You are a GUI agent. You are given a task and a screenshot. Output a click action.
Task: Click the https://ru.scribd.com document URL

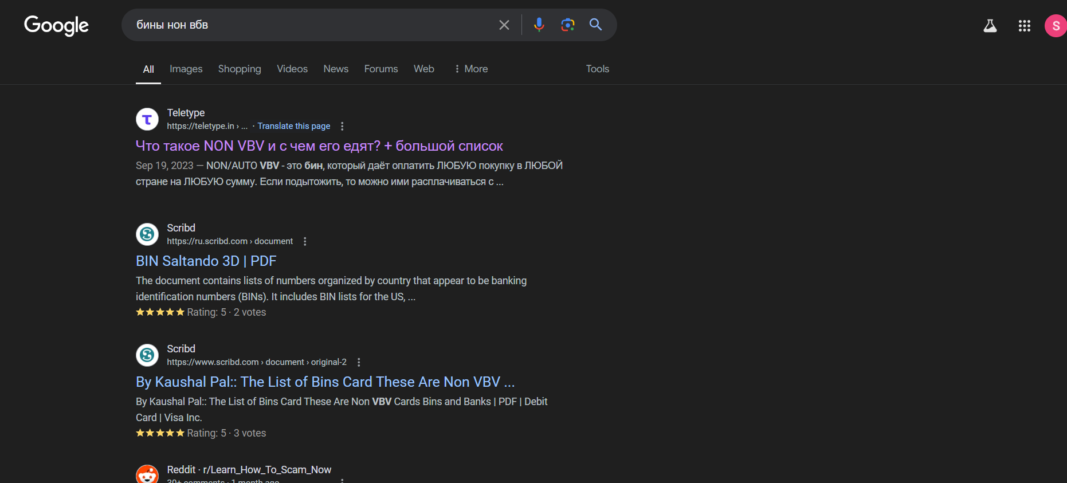(230, 241)
